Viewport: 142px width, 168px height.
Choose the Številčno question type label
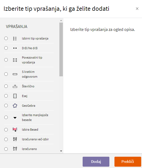(28, 86)
